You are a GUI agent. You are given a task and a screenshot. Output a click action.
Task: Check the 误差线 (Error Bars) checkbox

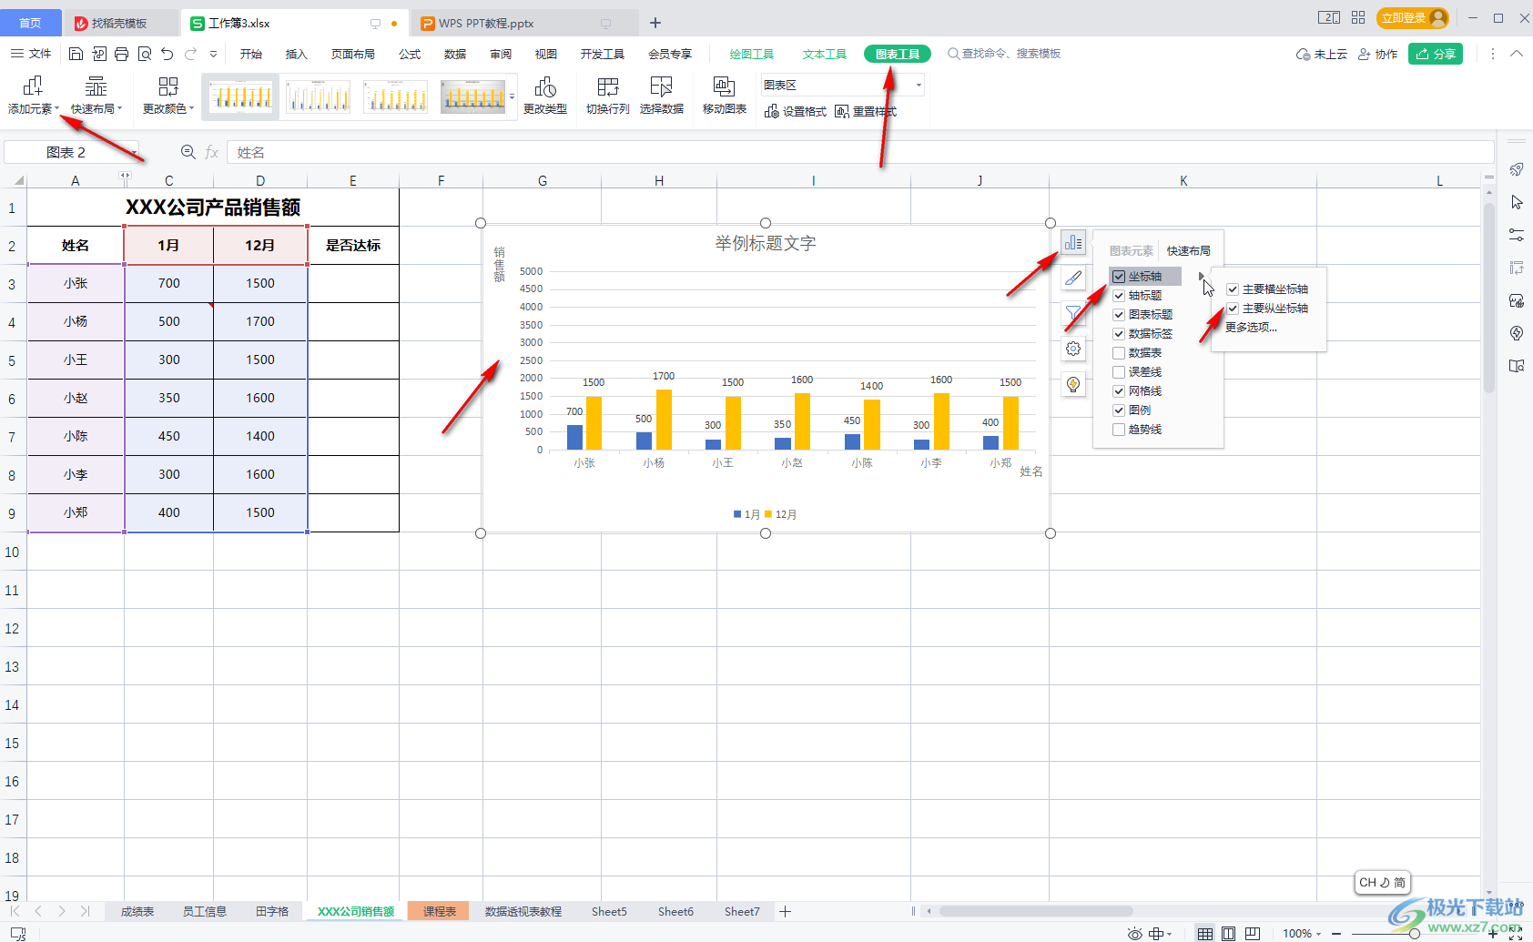pyautogui.click(x=1119, y=371)
